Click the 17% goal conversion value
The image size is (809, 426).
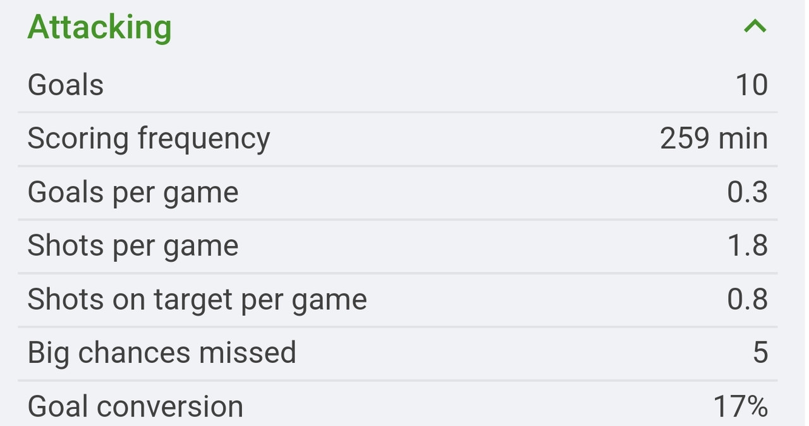[741, 406]
